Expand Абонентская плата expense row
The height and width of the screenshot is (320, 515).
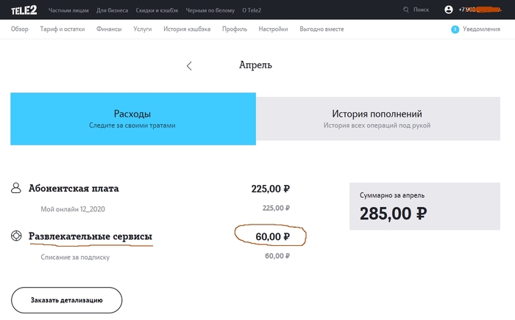[74, 189]
